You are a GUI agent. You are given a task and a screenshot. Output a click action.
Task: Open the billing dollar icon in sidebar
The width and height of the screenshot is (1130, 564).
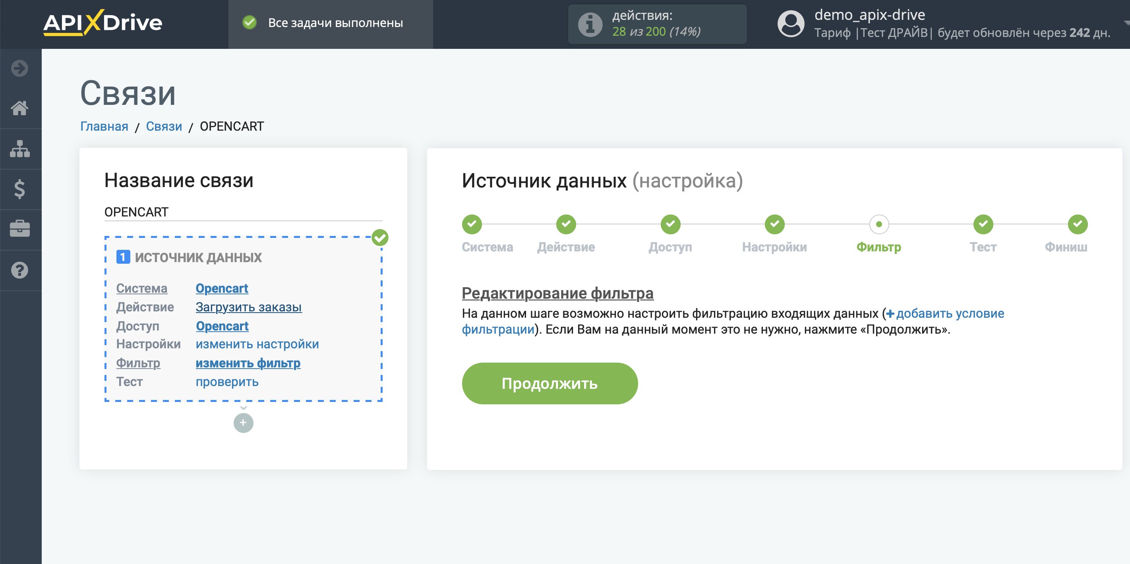[x=20, y=189]
